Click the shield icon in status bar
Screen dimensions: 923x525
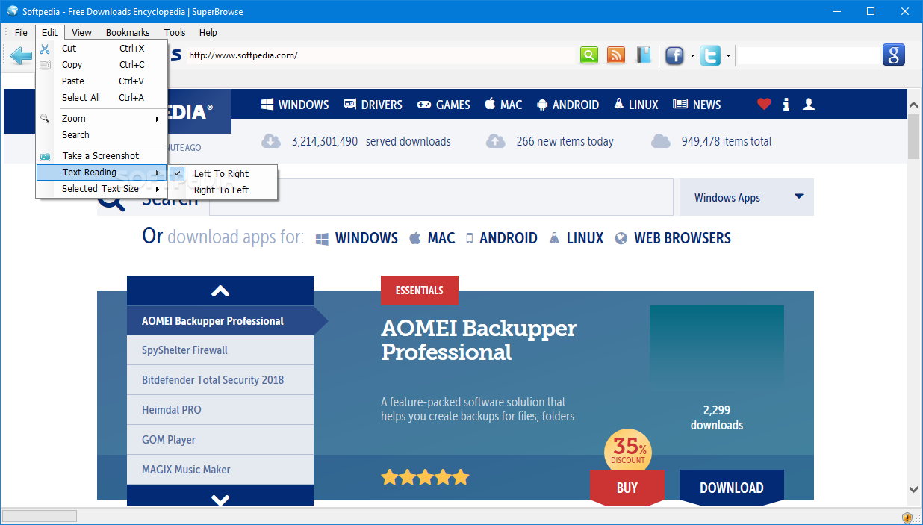coord(908,517)
